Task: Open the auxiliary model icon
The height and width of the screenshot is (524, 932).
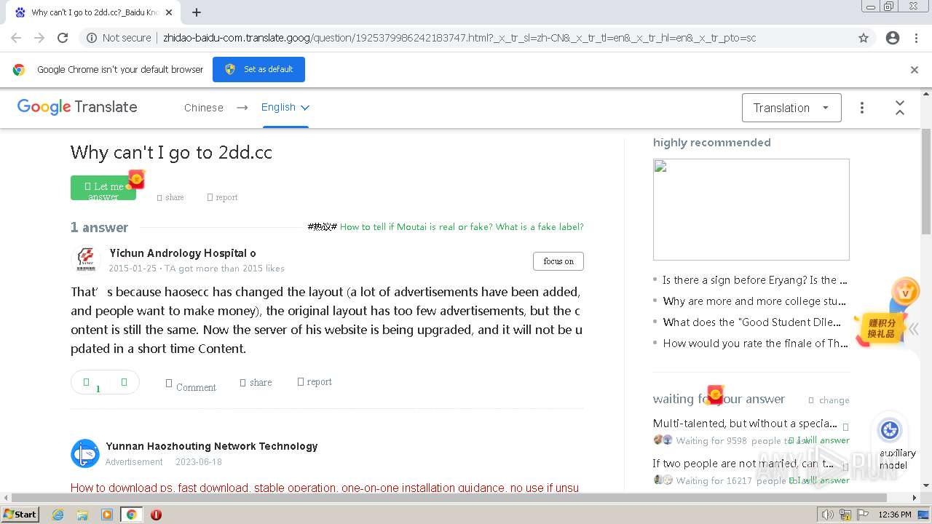Action: click(890, 430)
